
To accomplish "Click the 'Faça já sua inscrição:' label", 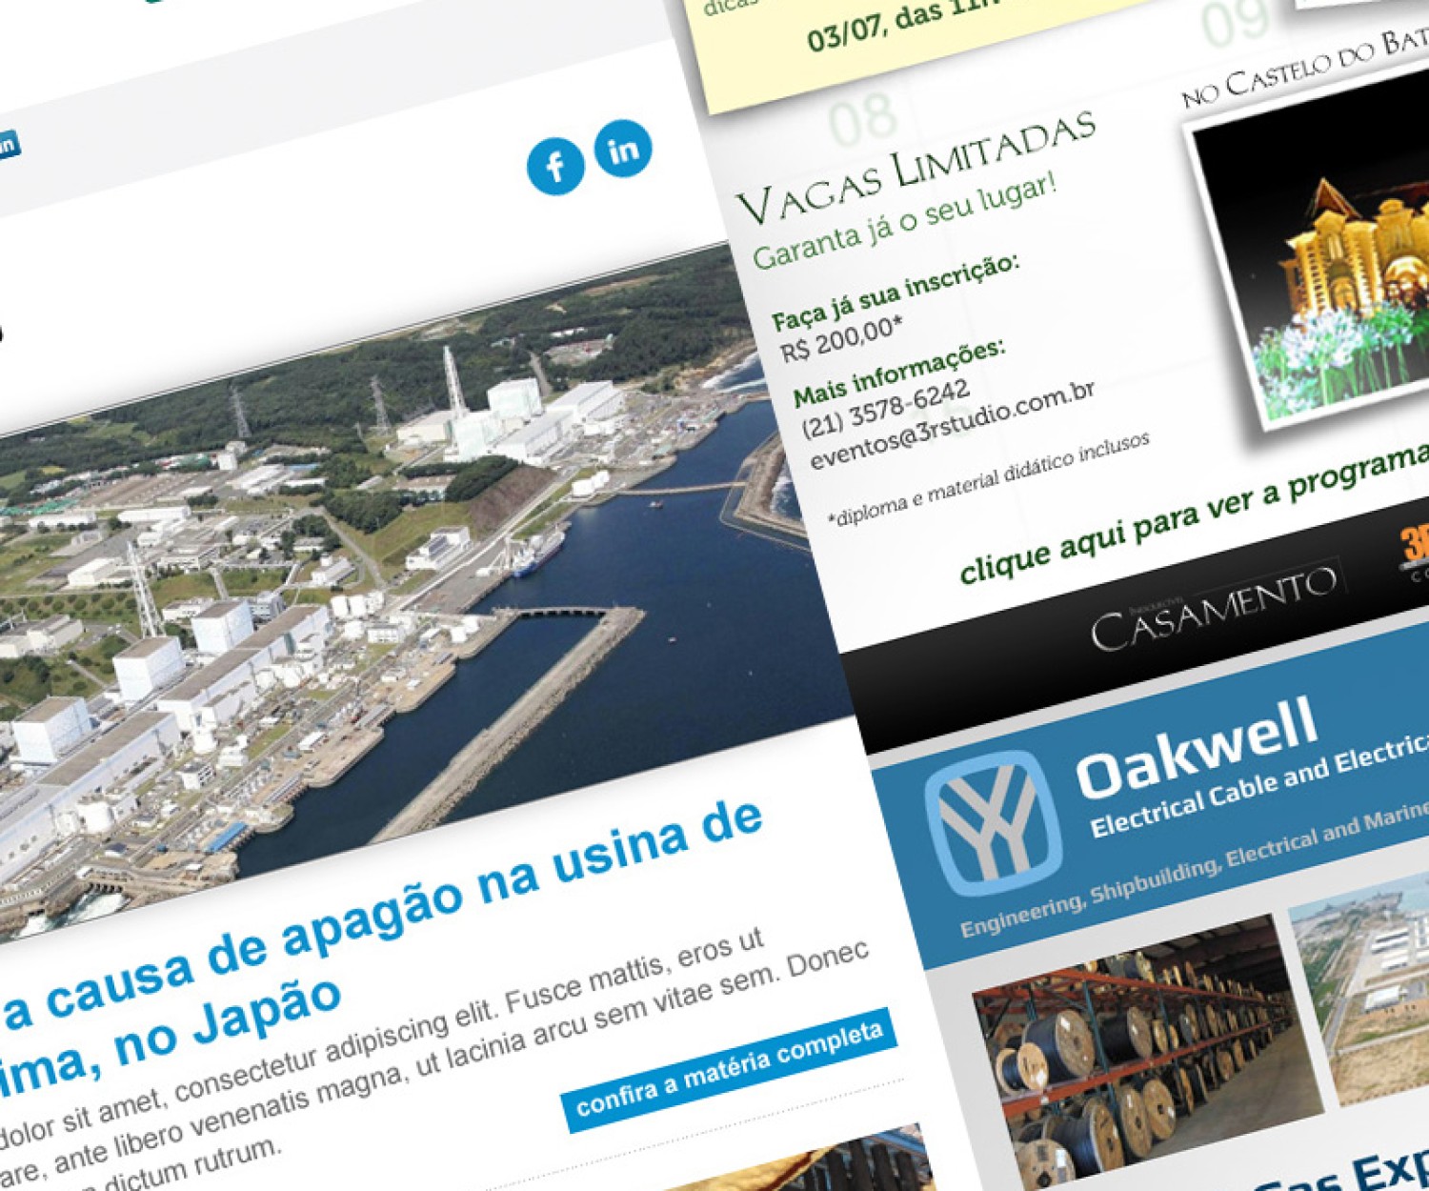I will coord(894,290).
